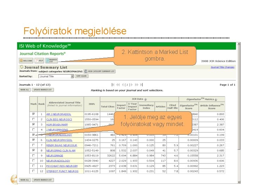Click ISSN cell 1053-8119

click(x=91, y=155)
